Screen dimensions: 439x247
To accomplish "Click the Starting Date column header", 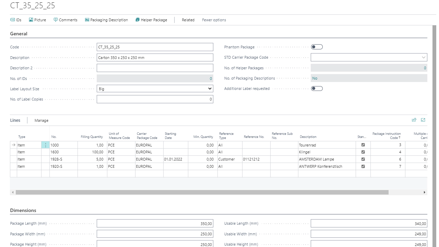I will [x=170, y=136].
